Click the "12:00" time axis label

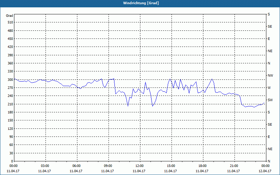[139, 166]
